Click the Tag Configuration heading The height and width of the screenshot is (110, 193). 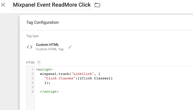[42, 22]
